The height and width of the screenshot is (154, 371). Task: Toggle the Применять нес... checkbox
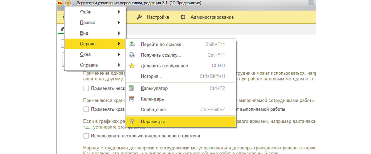point(86,88)
